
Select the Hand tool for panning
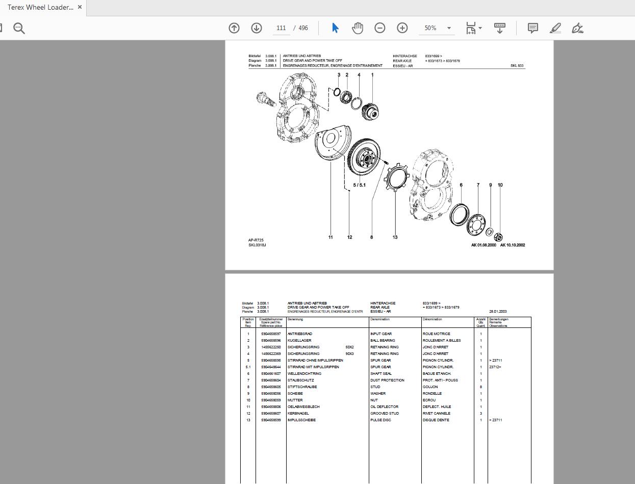pos(358,28)
